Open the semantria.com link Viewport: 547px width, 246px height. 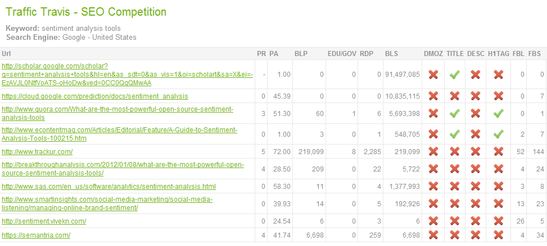pos(36,235)
